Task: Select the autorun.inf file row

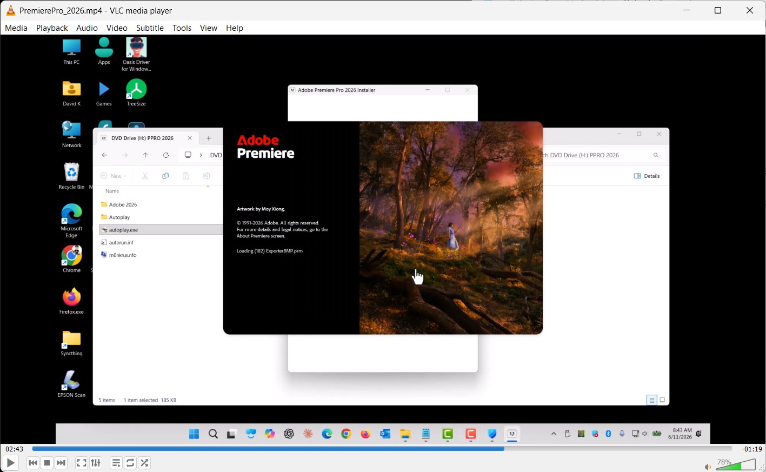Action: tap(161, 242)
